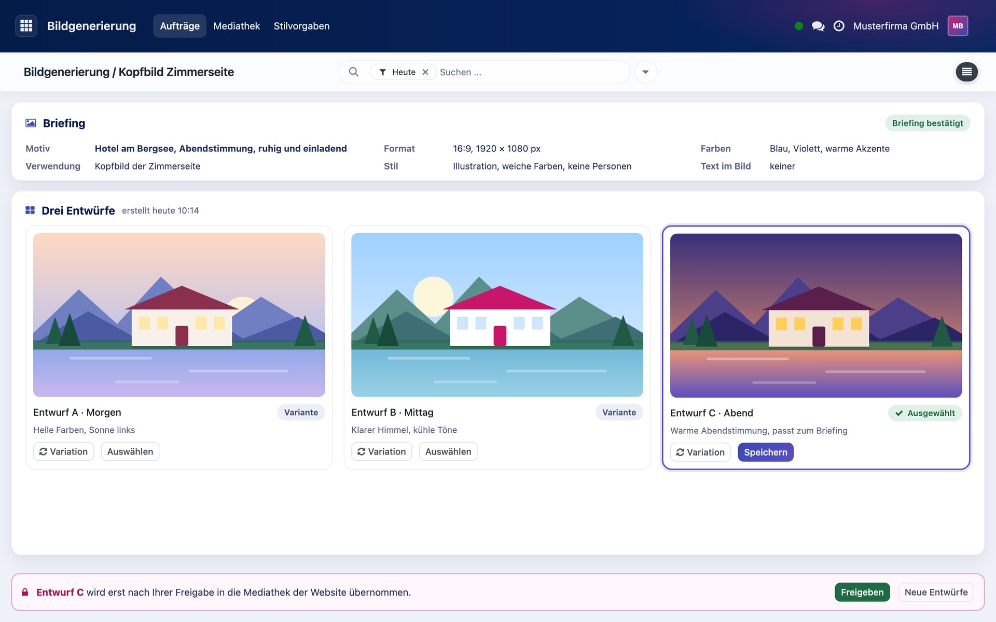The width and height of the screenshot is (996, 622).
Task: Click the Briefing image icon
Action: click(31, 123)
